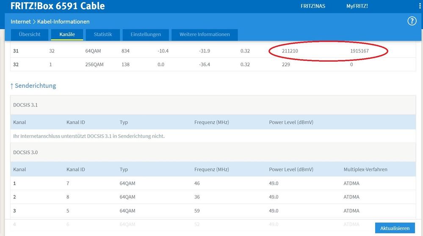423x236 pixels.
Task: Select the 256QAM cell in row 32
Action: click(94, 65)
